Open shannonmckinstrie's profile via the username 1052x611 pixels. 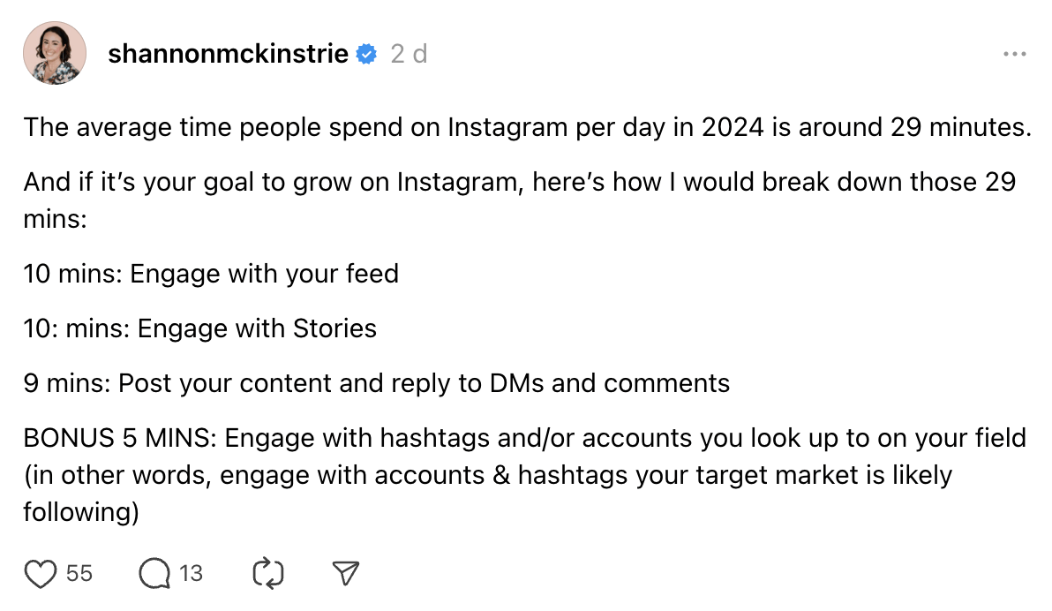tap(227, 53)
